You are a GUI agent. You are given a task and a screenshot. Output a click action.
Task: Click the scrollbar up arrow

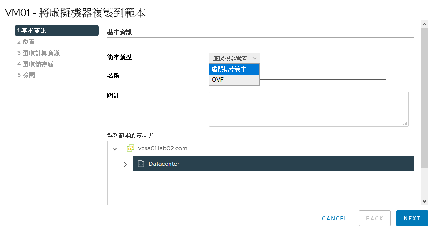pos(424,24)
